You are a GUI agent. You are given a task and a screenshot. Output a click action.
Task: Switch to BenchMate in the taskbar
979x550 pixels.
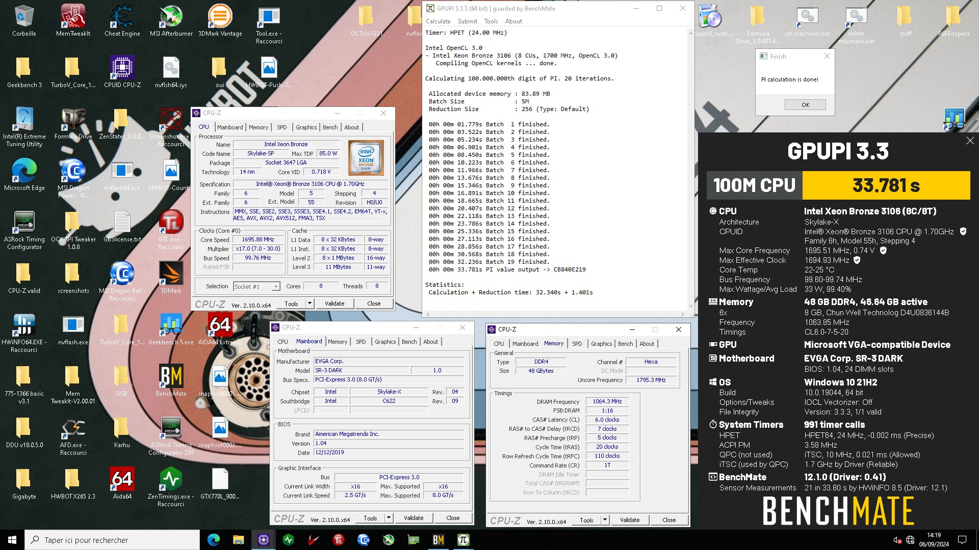coord(439,540)
